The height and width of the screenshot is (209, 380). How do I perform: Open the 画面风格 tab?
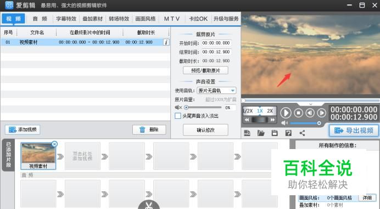146,19
